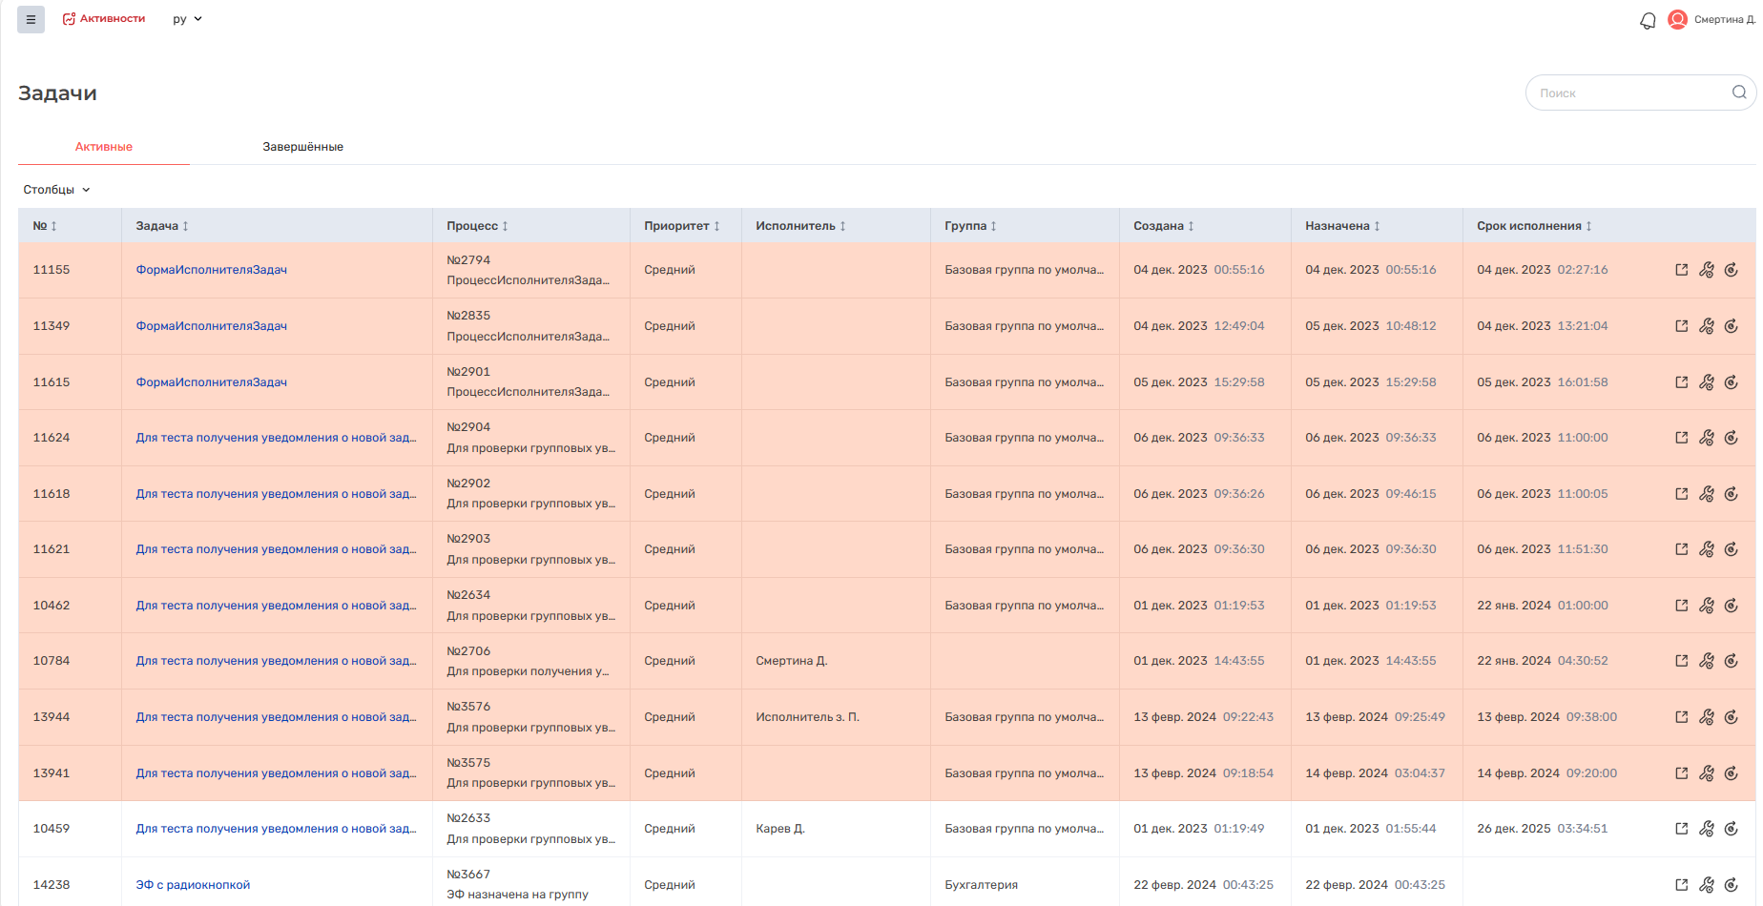Click wrench settings icon for task 10784
Image resolution: width=1763 pixels, height=906 pixels.
pos(1707,661)
